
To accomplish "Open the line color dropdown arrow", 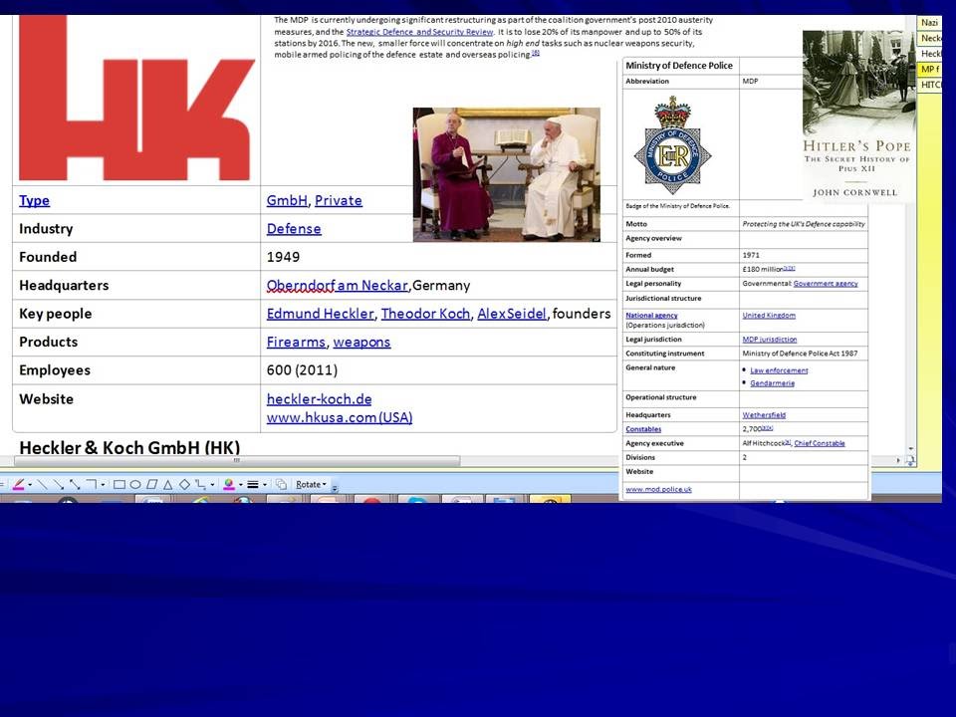I will (x=30, y=485).
